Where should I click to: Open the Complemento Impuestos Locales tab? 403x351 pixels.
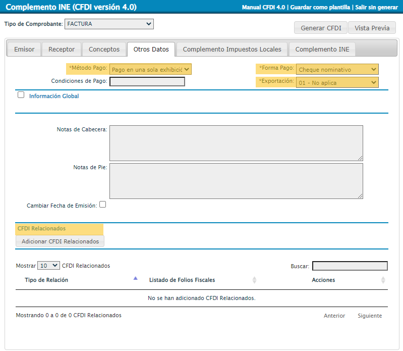[x=232, y=49]
